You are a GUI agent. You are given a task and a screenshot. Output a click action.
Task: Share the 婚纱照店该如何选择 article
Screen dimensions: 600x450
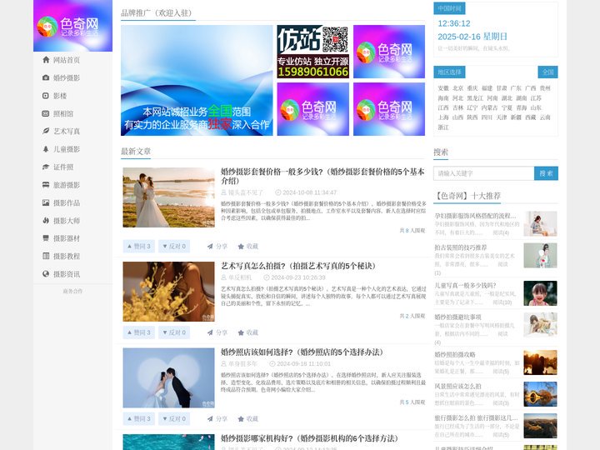click(x=217, y=419)
